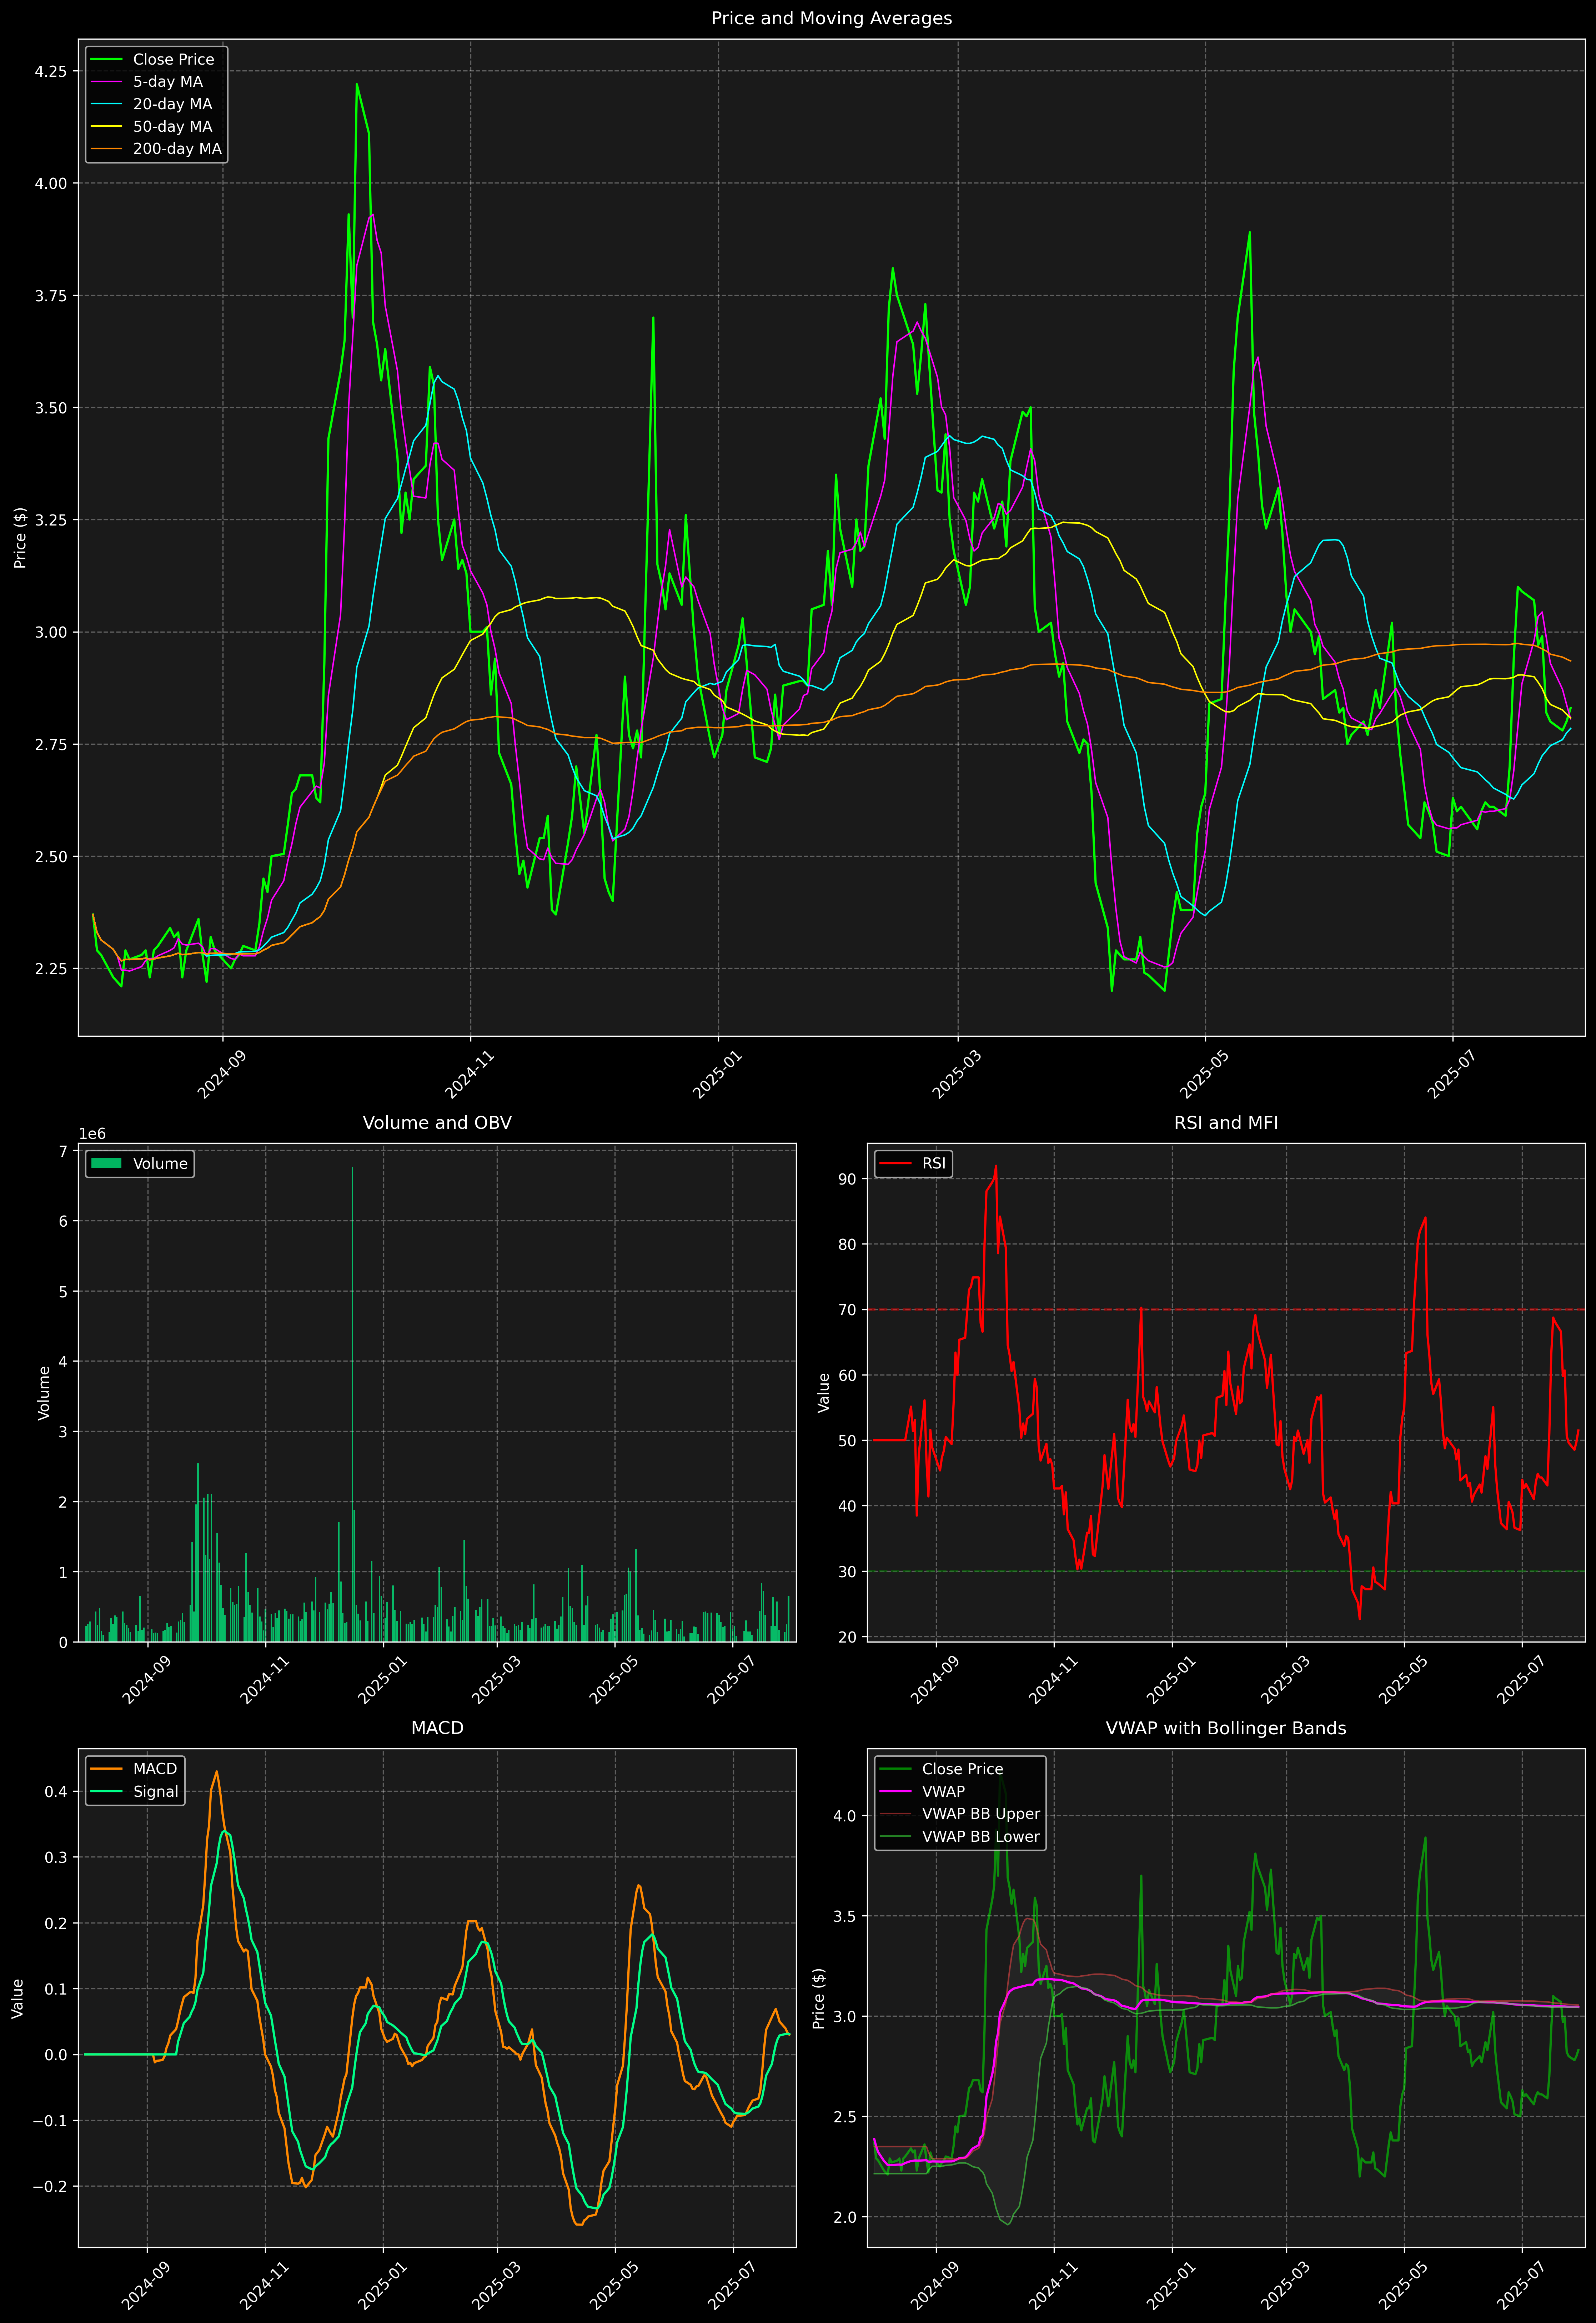Click the green Volume legend color patch

click(x=106, y=1163)
